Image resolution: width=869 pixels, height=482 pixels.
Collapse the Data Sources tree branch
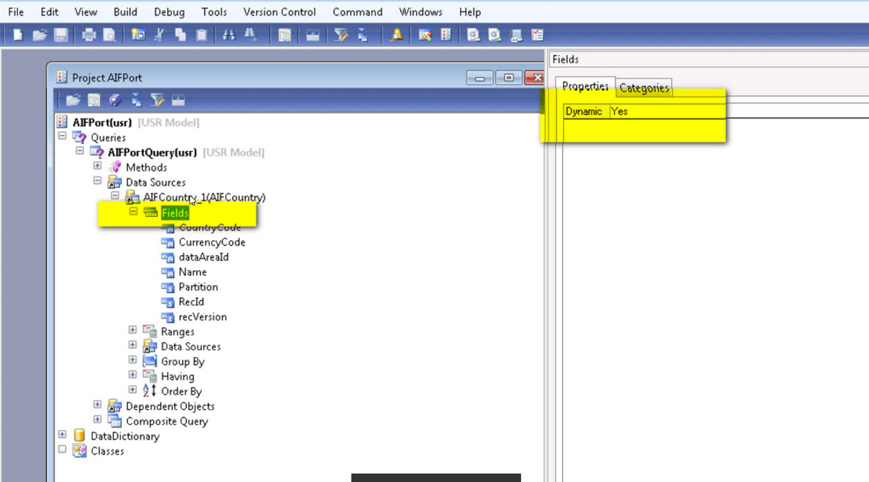97,180
